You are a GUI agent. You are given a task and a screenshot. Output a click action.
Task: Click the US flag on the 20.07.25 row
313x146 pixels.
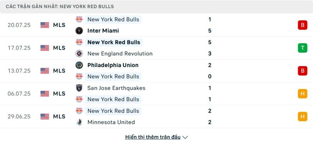(45, 25)
